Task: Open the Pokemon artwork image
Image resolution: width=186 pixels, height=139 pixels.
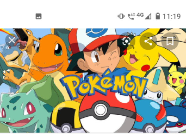Action: point(93,81)
